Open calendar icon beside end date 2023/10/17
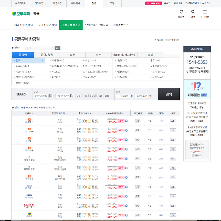221x221 pixels. point(72,96)
